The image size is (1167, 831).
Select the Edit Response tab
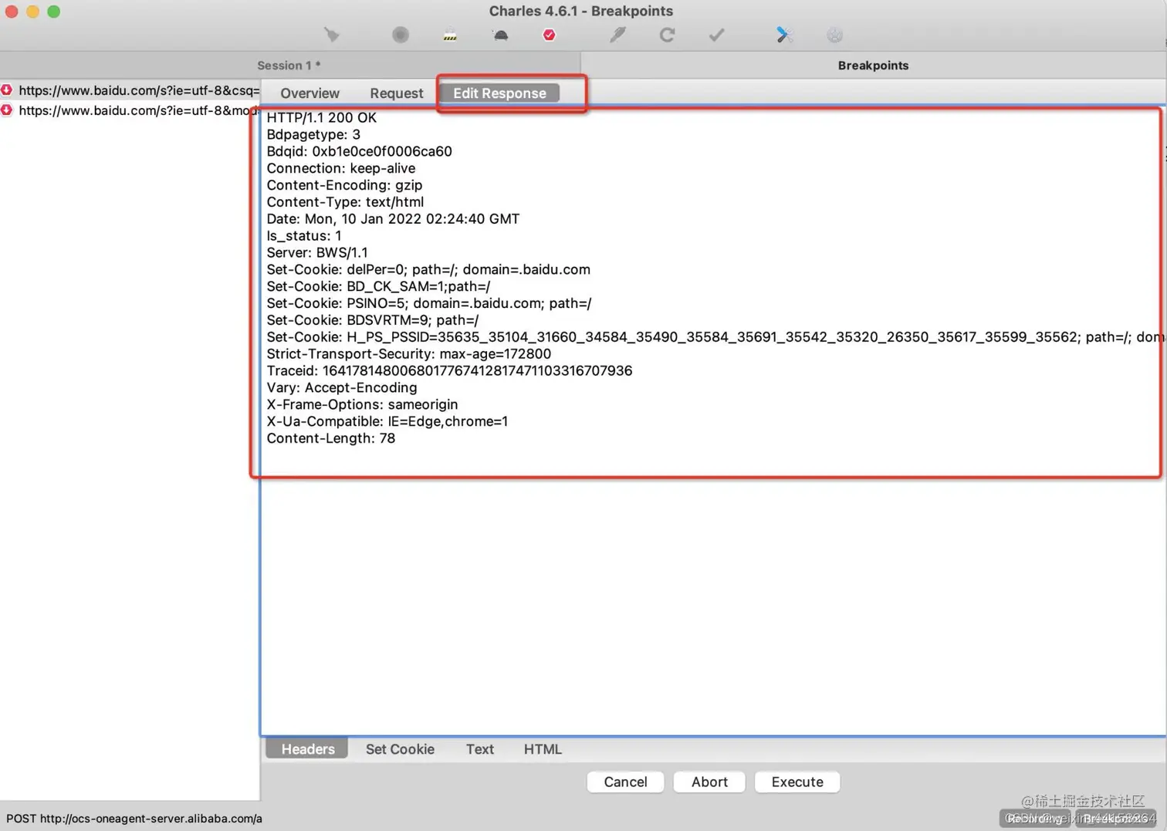[499, 93]
